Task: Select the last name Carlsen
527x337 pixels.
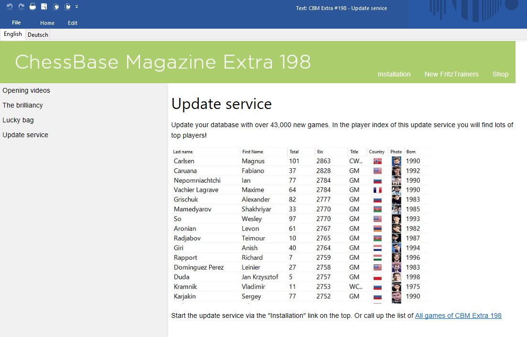Action: click(184, 161)
